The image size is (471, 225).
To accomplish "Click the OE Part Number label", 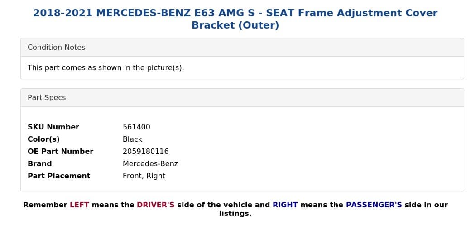I will click(x=60, y=152).
